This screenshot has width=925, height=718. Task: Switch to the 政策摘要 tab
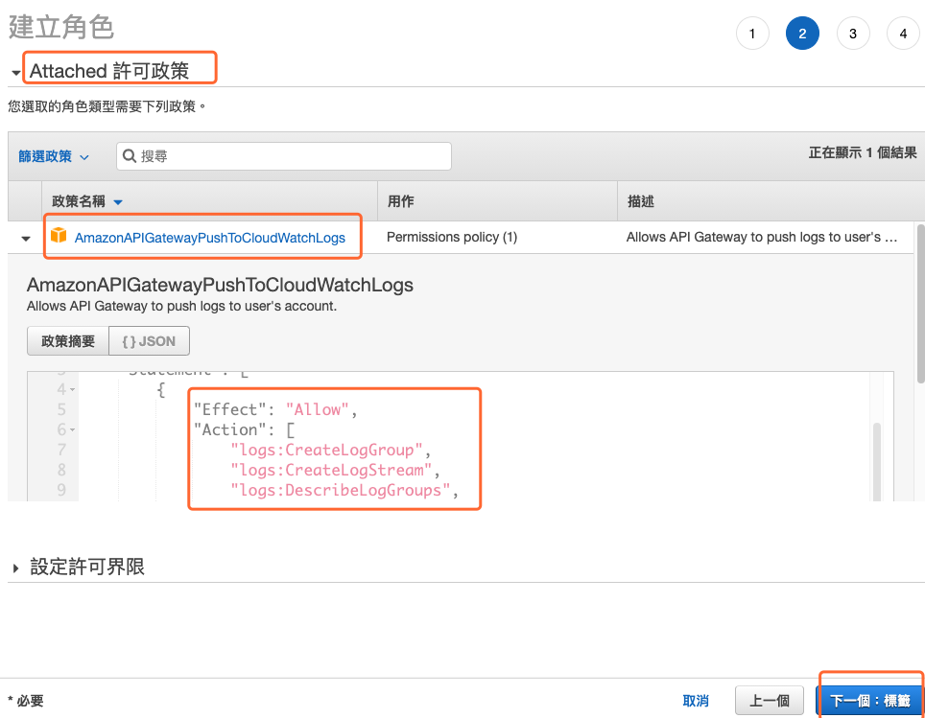(x=68, y=340)
